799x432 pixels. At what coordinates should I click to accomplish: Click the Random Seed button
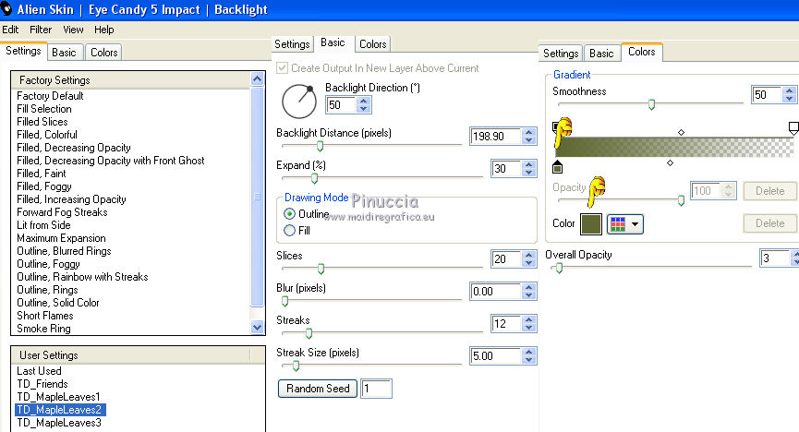[x=318, y=389]
